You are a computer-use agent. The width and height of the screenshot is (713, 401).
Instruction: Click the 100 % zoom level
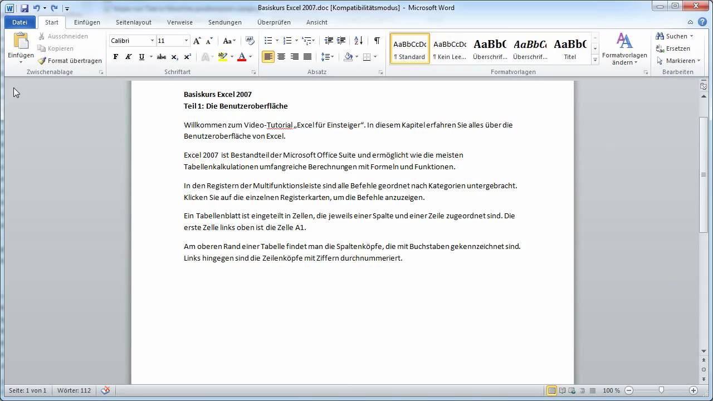coord(611,390)
